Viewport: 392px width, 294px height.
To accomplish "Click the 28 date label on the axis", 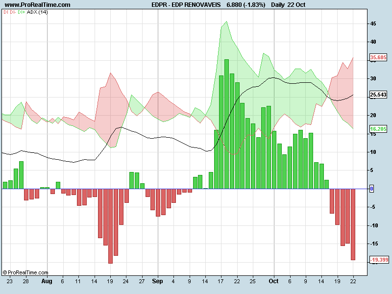I will pyautogui.click(x=26, y=281).
